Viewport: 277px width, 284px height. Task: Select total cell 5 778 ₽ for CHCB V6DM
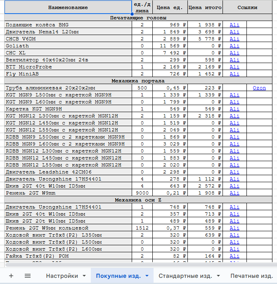click(205, 39)
